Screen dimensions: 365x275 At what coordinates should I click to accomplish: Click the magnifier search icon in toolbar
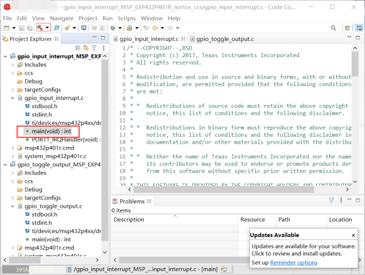(x=334, y=28)
